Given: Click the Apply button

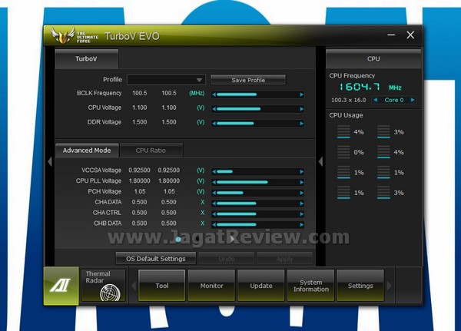Looking at the screenshot, I should 284,259.
